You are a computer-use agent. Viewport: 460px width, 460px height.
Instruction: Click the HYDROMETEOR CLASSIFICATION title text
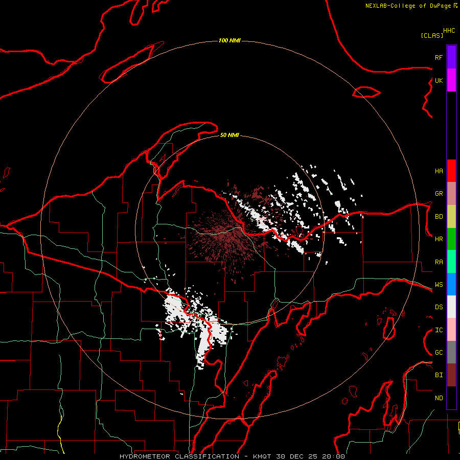[179, 456]
